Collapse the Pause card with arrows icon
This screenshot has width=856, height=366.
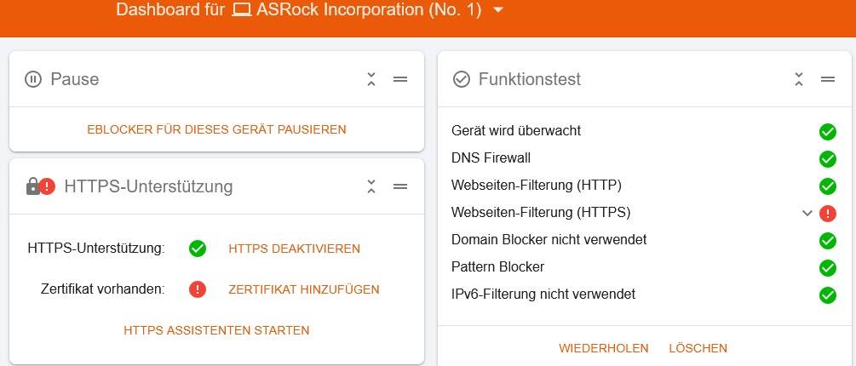371,79
